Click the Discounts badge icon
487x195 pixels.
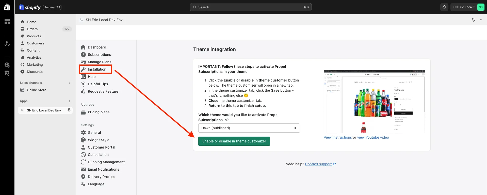point(22,72)
